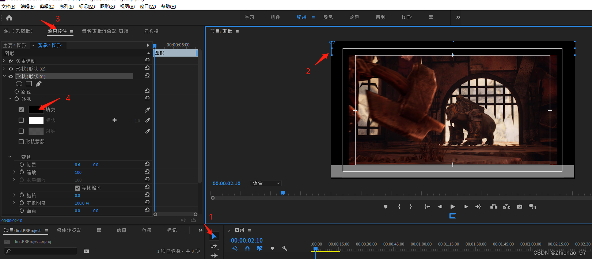Play the program monitor

coord(453,207)
